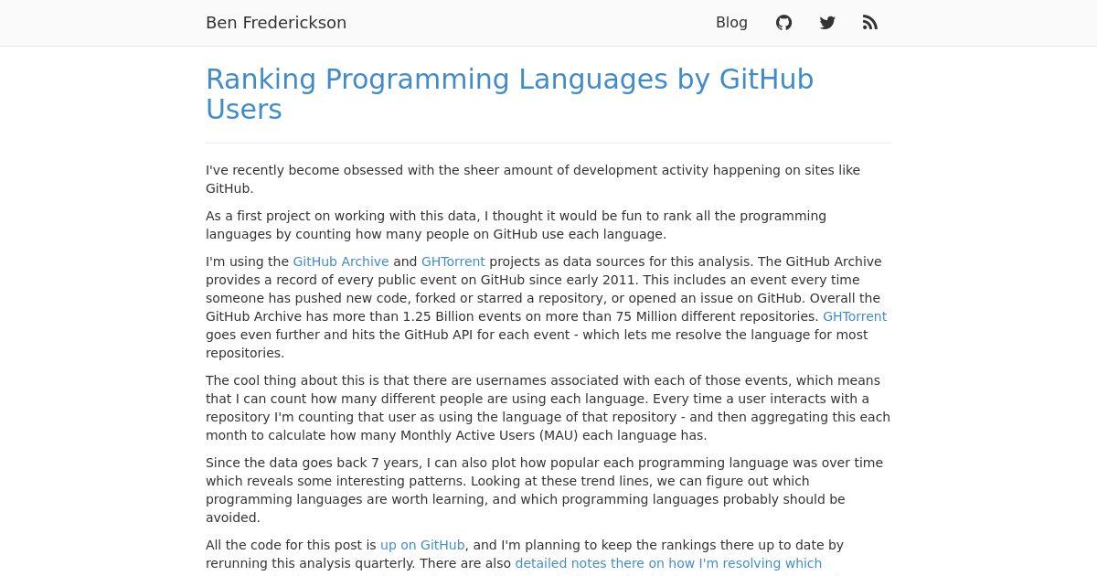Open the GHTorrent link after 'and'
Viewport: 1097px width, 576px height.
[x=453, y=261]
